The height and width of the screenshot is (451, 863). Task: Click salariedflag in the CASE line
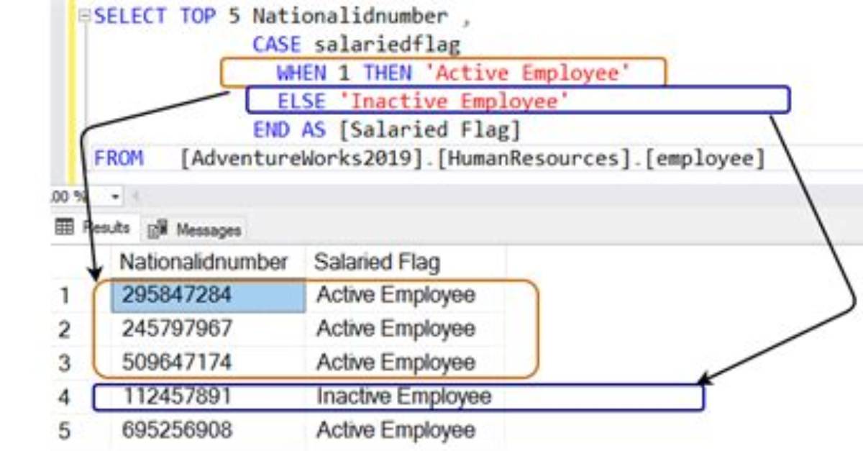(387, 45)
